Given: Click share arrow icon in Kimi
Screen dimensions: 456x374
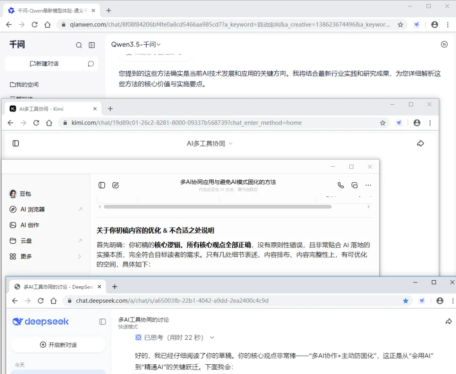Looking at the screenshot, I should click(420, 144).
